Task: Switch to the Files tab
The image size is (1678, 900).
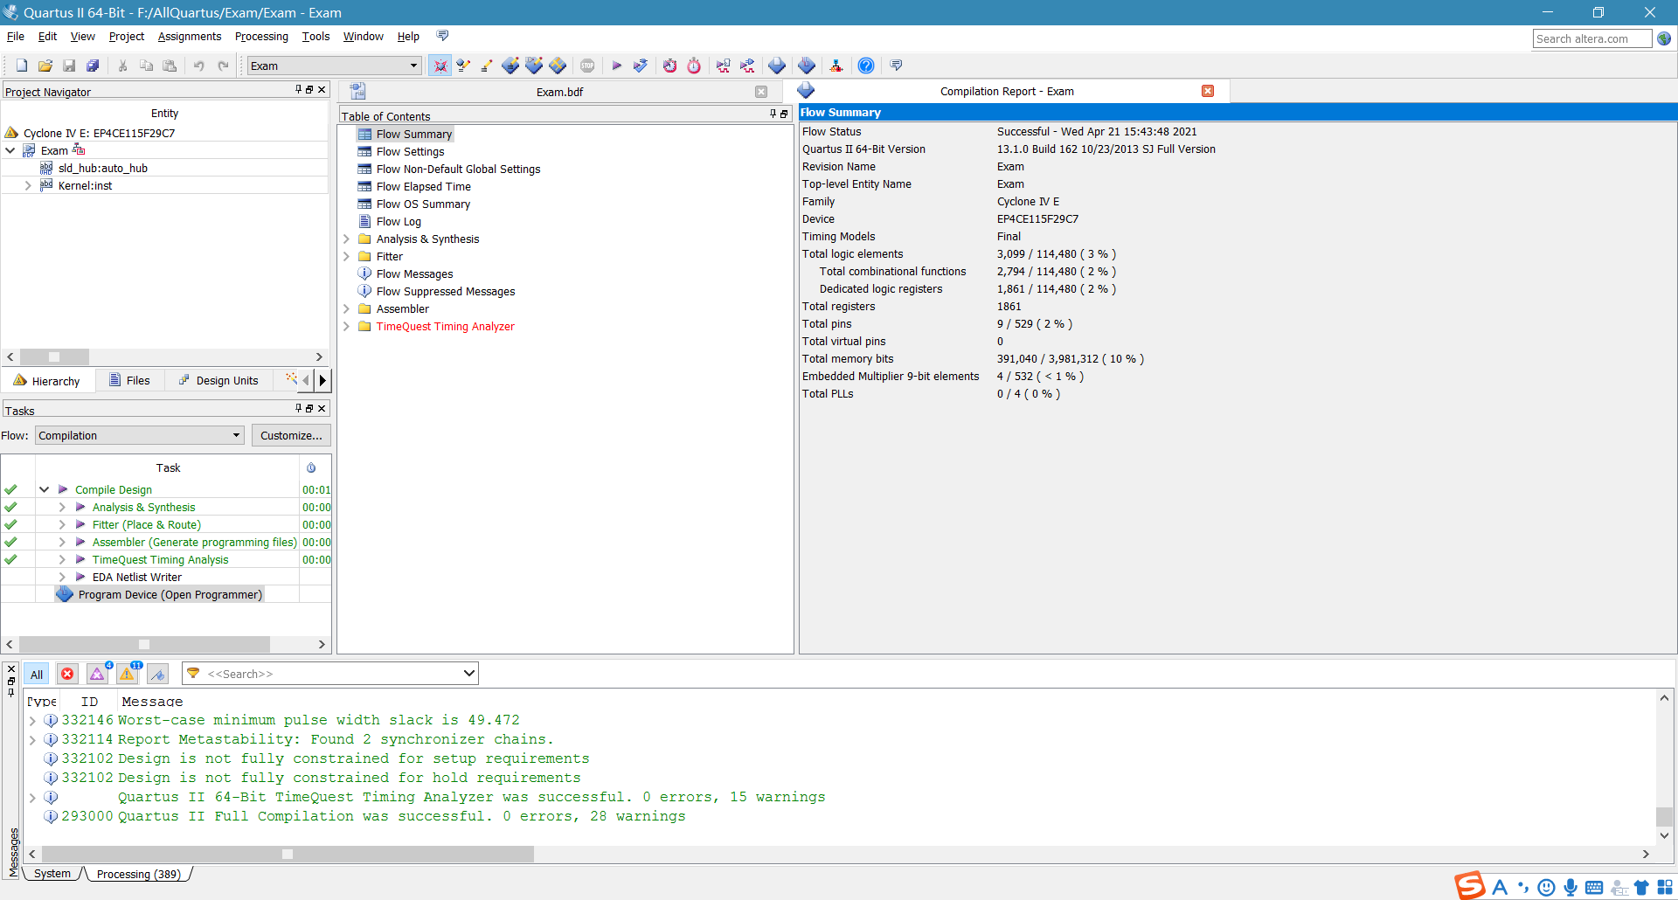Action: click(x=129, y=380)
